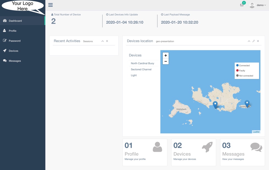This screenshot has width=269, height=170.
Task: Toggle the hamburger sidebar menu
Action: [51, 5]
